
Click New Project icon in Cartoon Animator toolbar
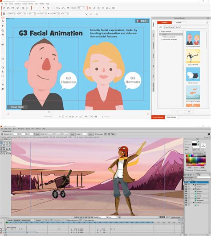click(4, 8)
